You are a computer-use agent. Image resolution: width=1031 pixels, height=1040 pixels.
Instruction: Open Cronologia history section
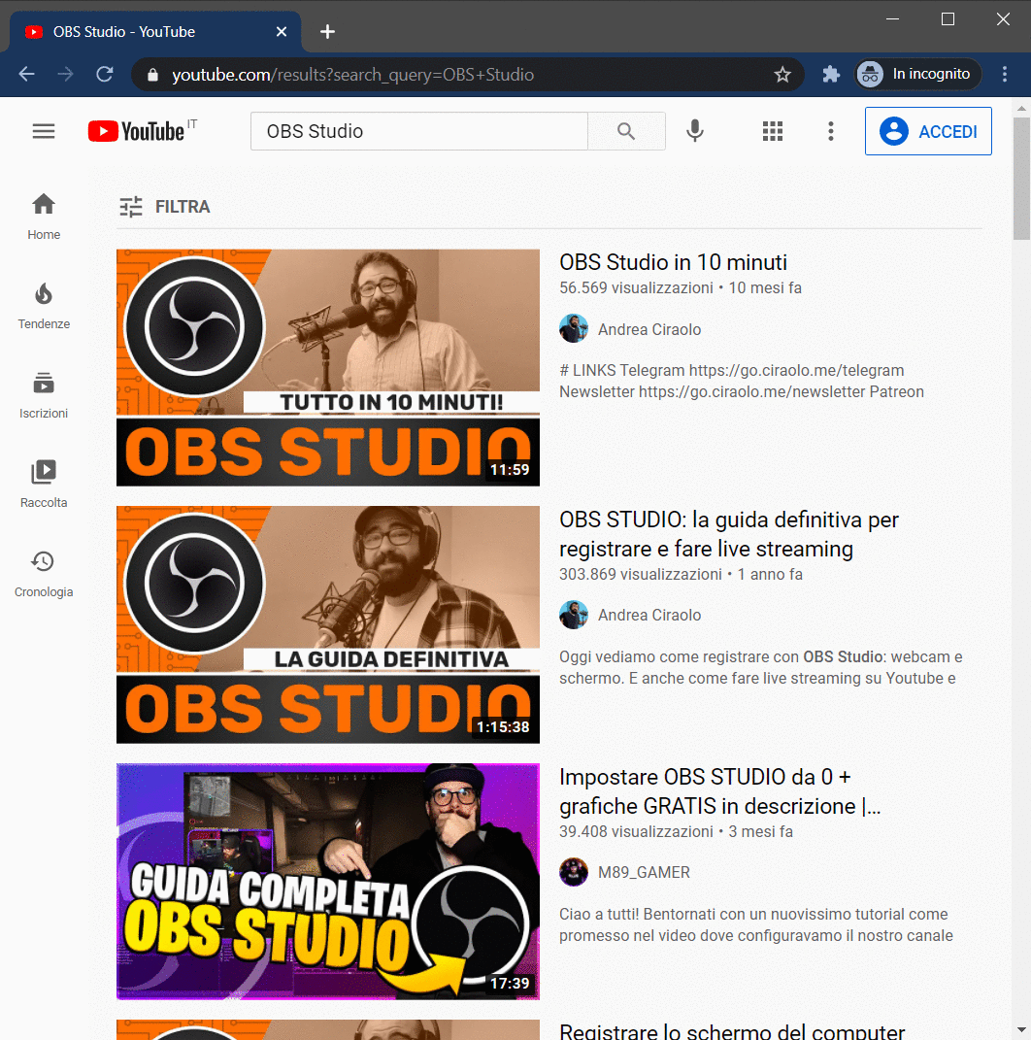44,575
